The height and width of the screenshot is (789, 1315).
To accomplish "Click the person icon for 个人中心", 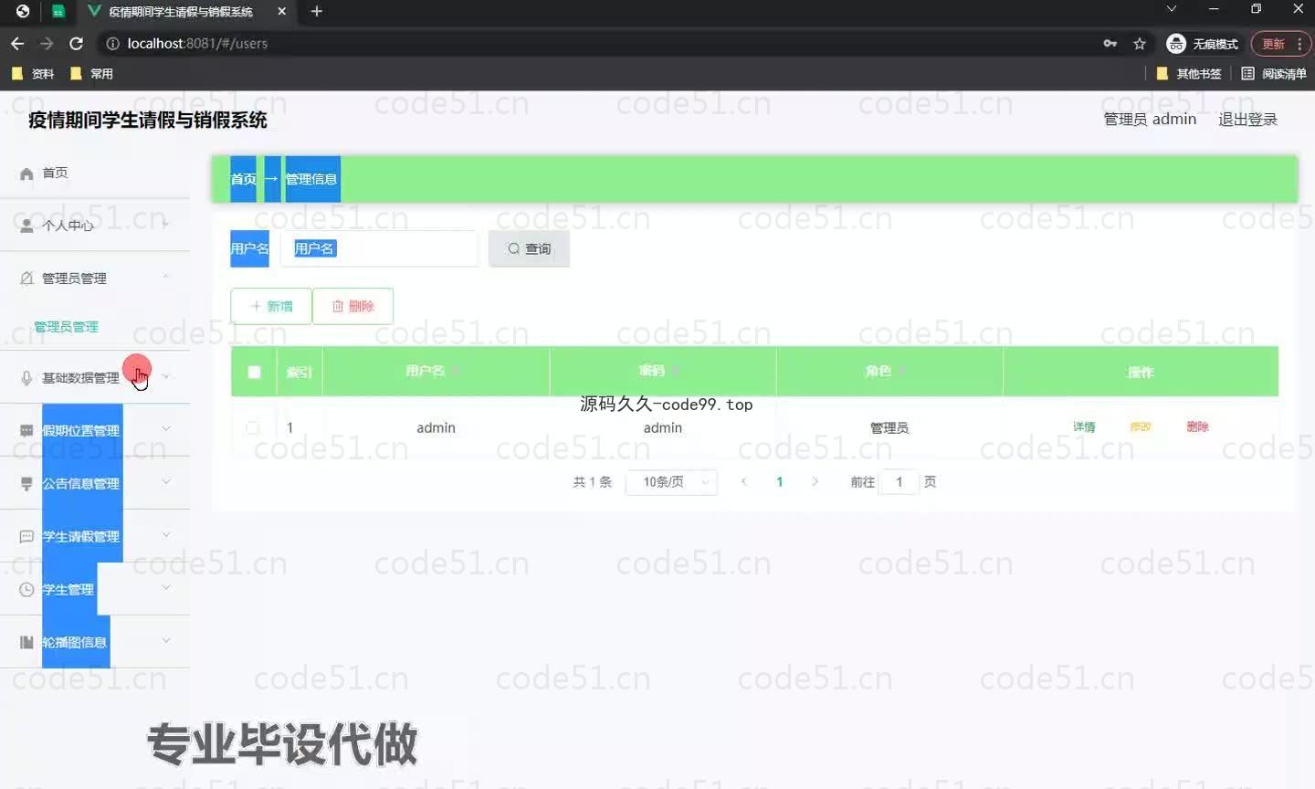I will (x=26, y=226).
